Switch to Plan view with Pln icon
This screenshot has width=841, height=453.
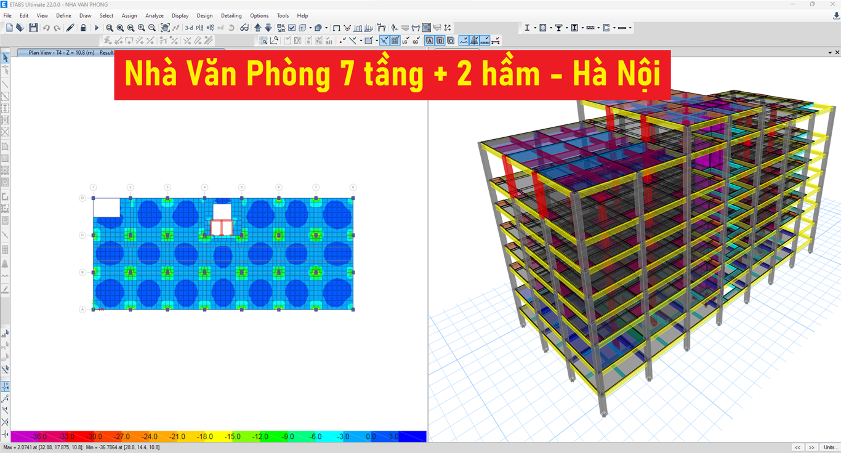point(199,28)
